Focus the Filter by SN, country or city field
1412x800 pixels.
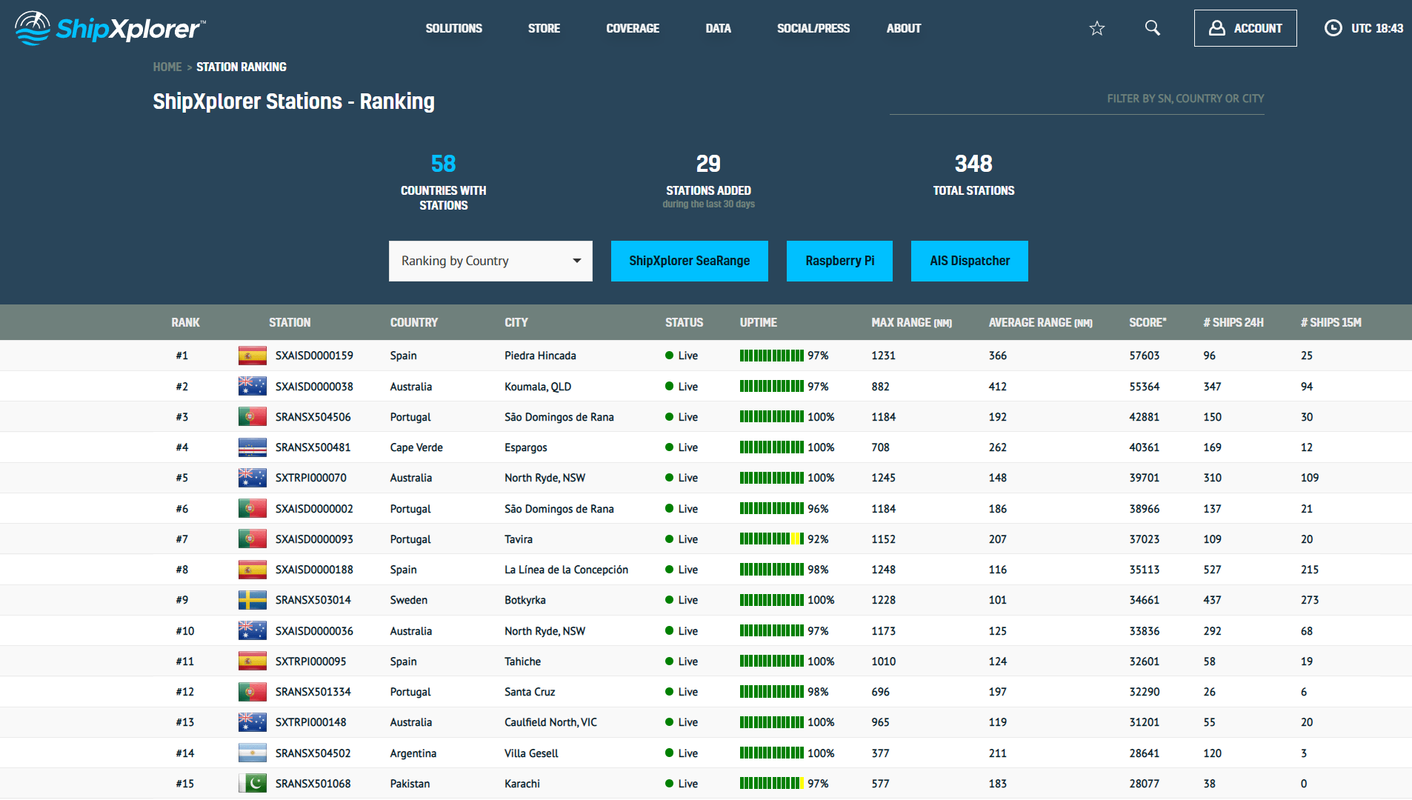click(x=1077, y=99)
